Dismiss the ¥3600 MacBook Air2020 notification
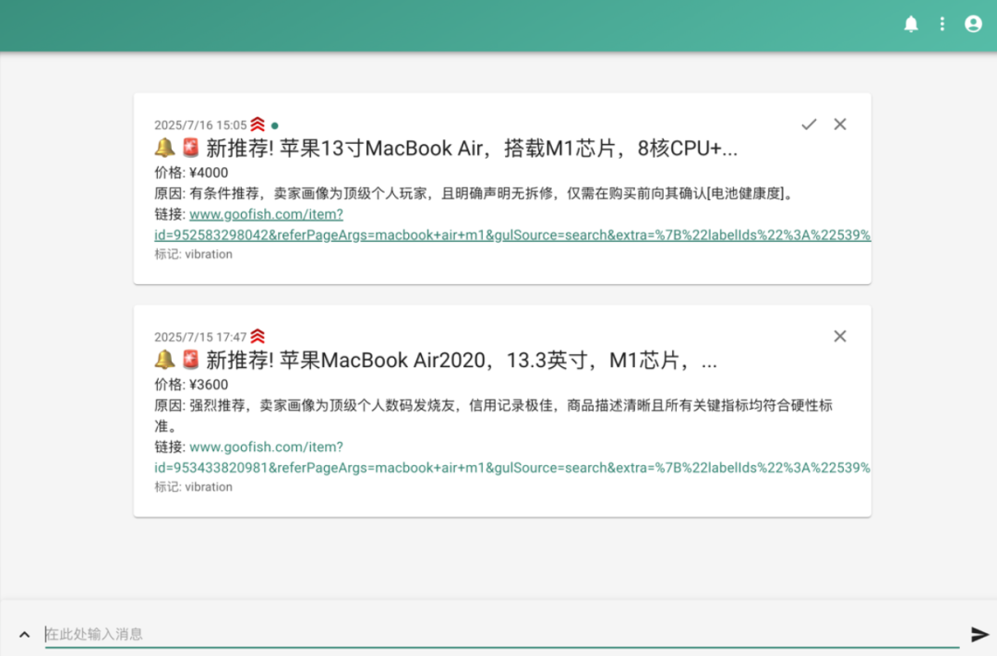This screenshot has height=656, width=997. coord(840,336)
